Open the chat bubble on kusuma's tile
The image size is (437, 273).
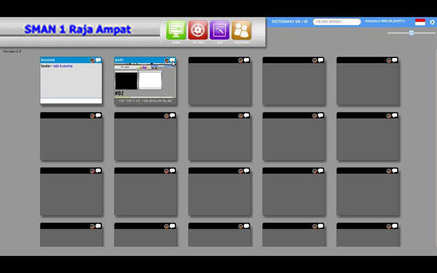pyautogui.click(x=98, y=60)
